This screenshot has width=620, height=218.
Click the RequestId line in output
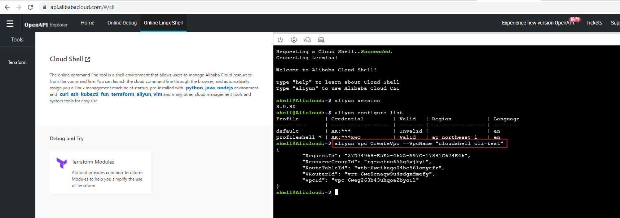pyautogui.click(x=386, y=156)
